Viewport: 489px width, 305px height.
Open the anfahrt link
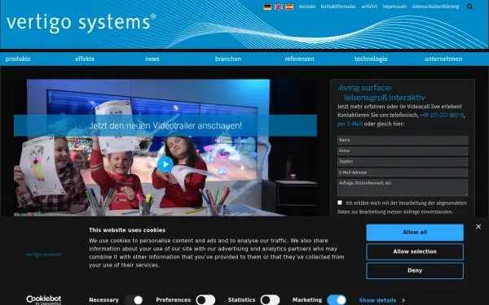click(x=369, y=7)
